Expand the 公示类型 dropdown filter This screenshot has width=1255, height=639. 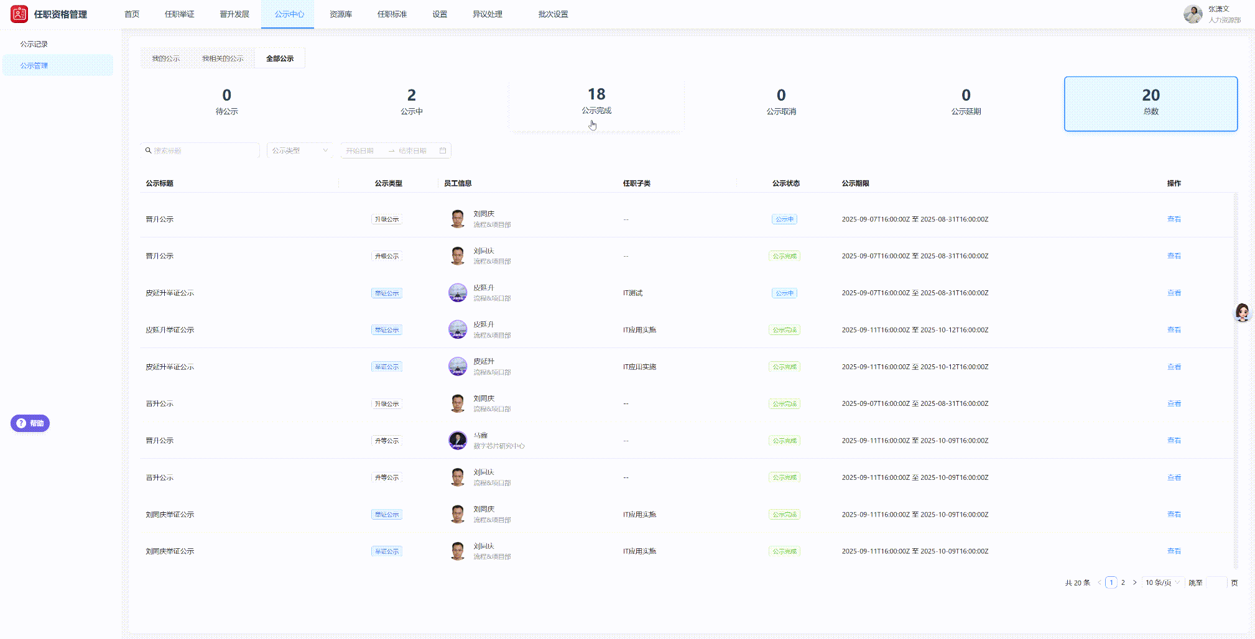pos(300,150)
